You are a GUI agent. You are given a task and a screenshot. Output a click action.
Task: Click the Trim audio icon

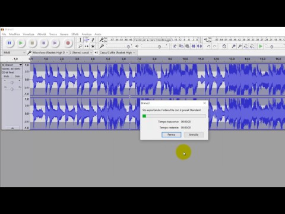tap(194, 46)
